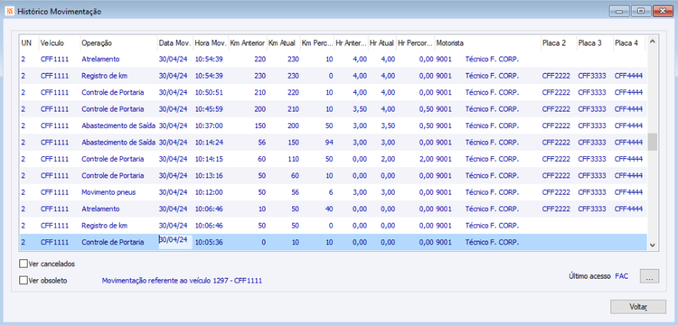This screenshot has width=678, height=325.
Task: Click the scrollbar up arrow
Action: click(x=652, y=42)
